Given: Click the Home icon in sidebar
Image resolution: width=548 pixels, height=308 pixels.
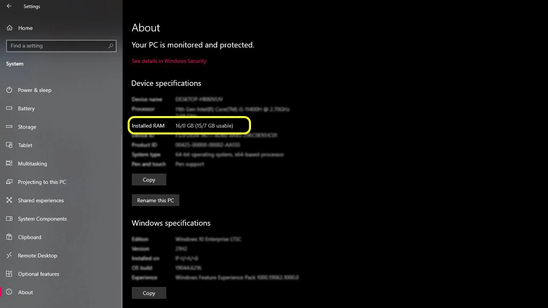Looking at the screenshot, I should point(10,28).
